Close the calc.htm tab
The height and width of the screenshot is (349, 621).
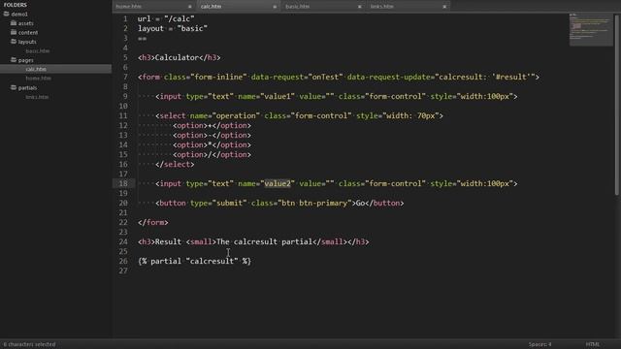coord(275,7)
